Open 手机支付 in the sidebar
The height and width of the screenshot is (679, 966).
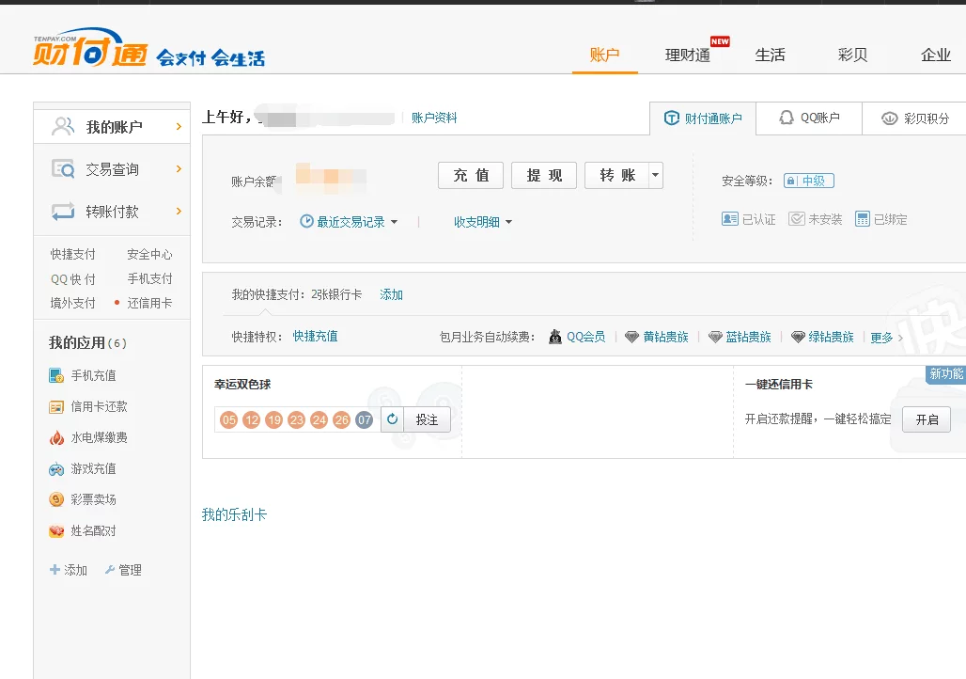(x=149, y=278)
